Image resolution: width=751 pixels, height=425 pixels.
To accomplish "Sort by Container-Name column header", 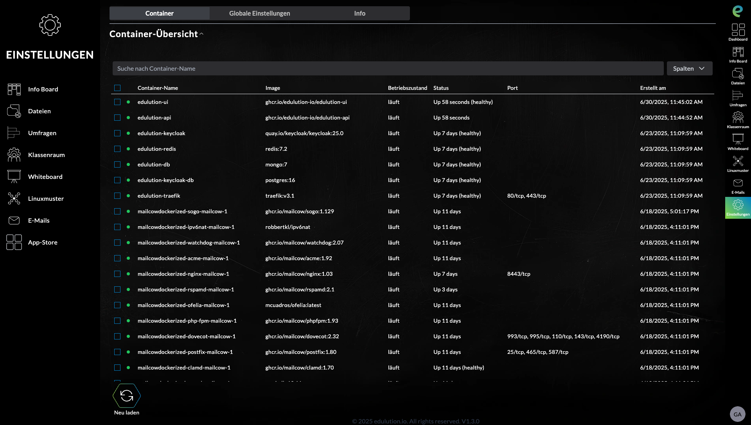I will pyautogui.click(x=158, y=88).
